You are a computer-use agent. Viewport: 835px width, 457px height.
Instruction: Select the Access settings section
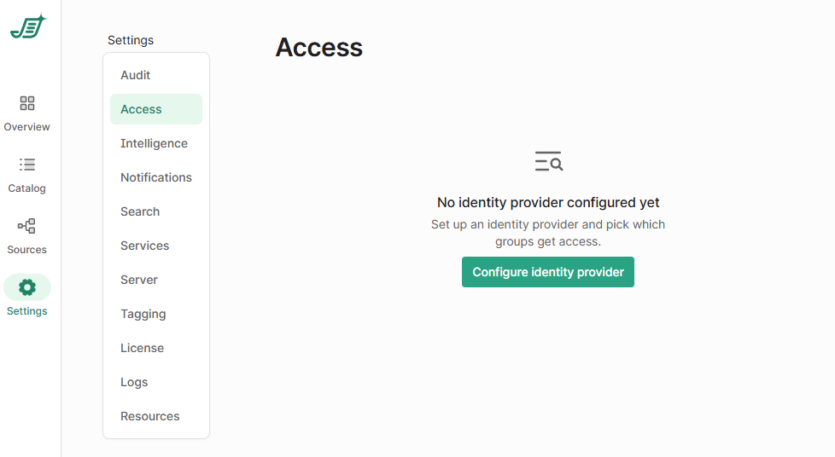click(x=142, y=109)
